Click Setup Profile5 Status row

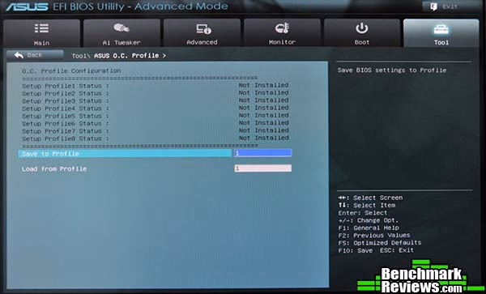[155, 116]
